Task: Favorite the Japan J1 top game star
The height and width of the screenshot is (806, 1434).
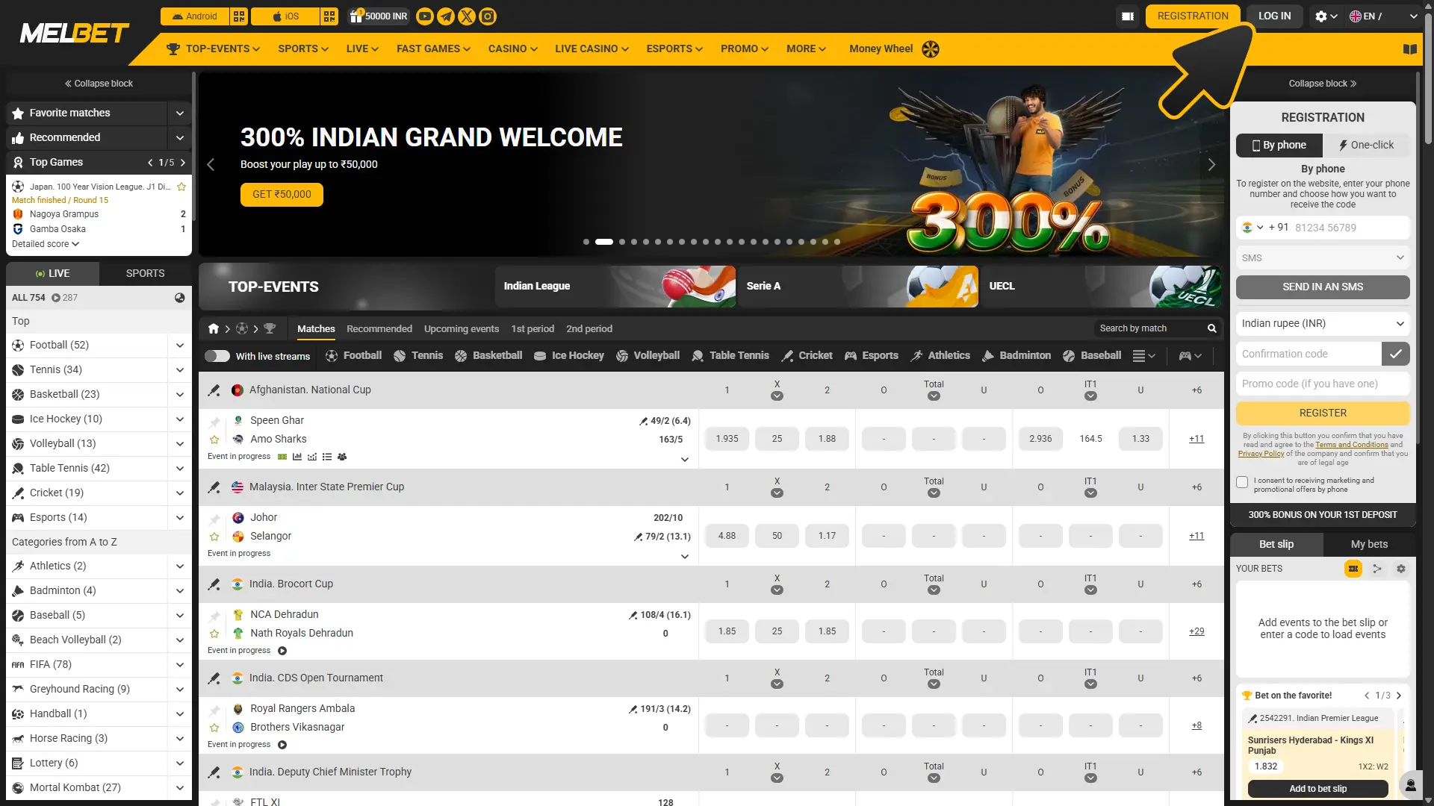Action: (x=181, y=187)
